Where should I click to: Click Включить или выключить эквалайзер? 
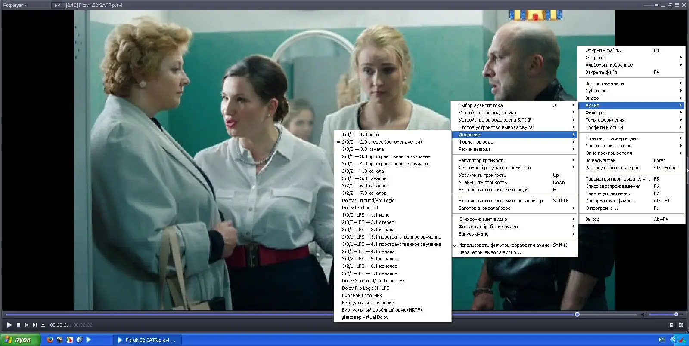click(514, 201)
